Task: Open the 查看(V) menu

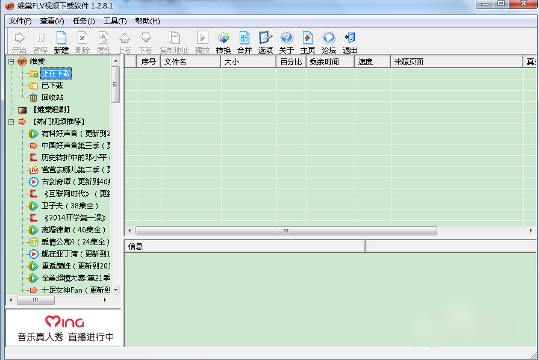Action: click(x=50, y=20)
